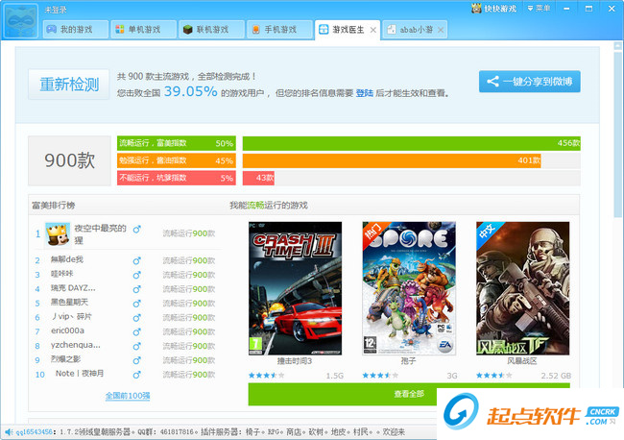Viewport: 624px width, 440px height.
Task: Open user 無聊de我 in ranking
Action: (67, 259)
